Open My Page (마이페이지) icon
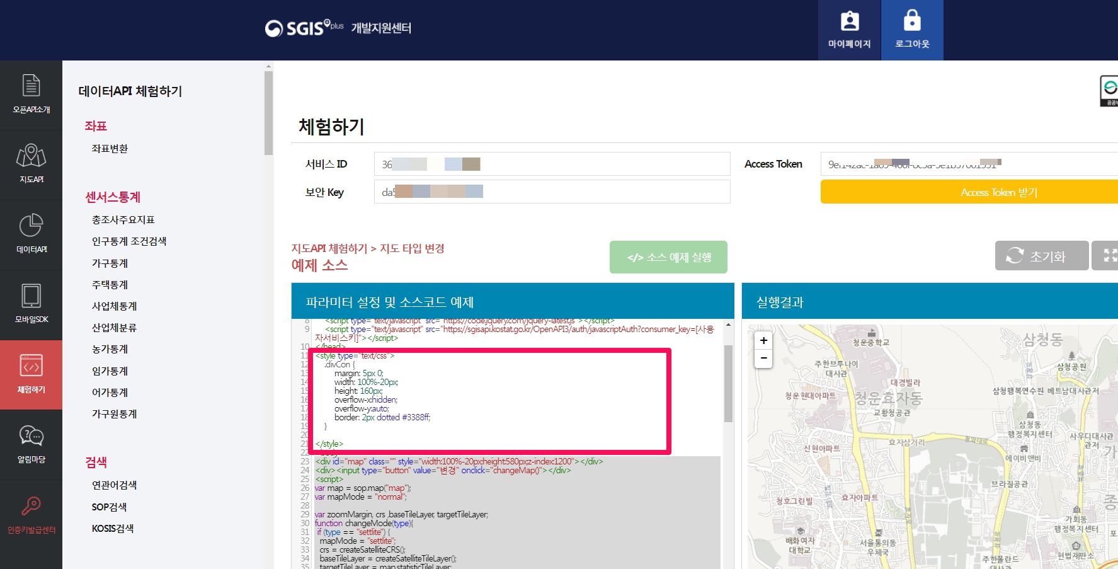The image size is (1118, 569). point(849,30)
